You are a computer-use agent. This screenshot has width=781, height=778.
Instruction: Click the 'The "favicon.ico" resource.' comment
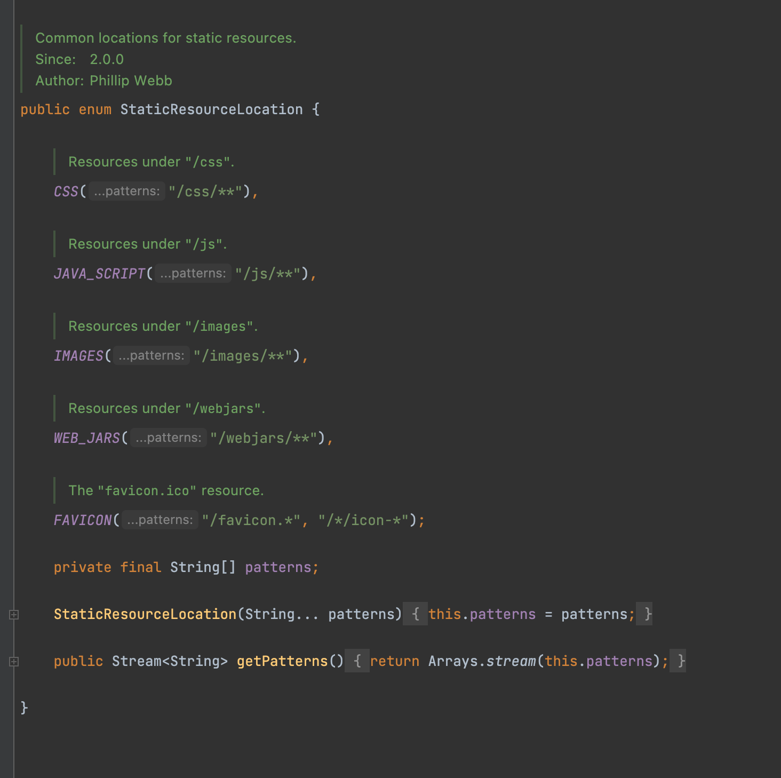coord(166,490)
